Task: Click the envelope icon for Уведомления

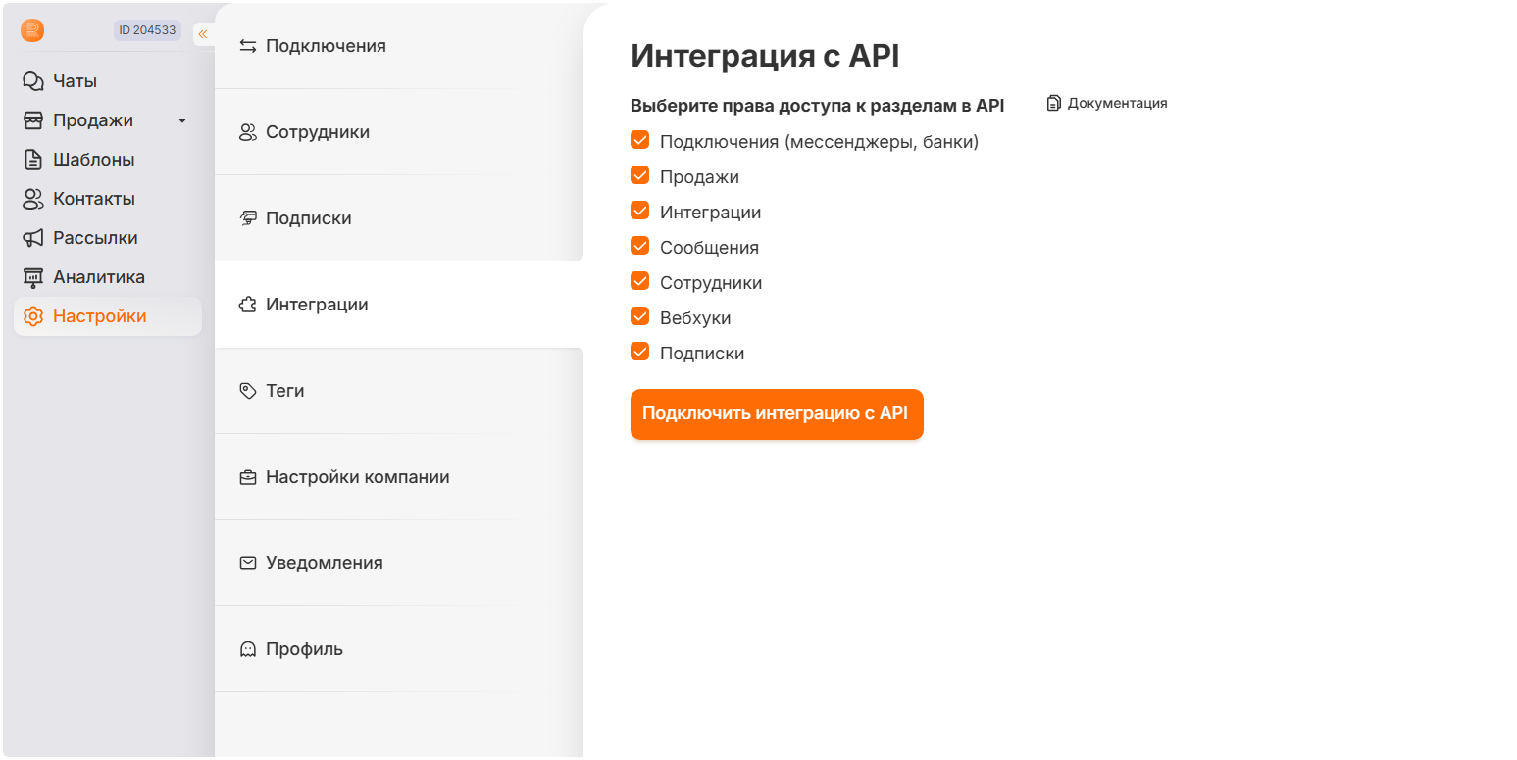Action: click(x=248, y=563)
